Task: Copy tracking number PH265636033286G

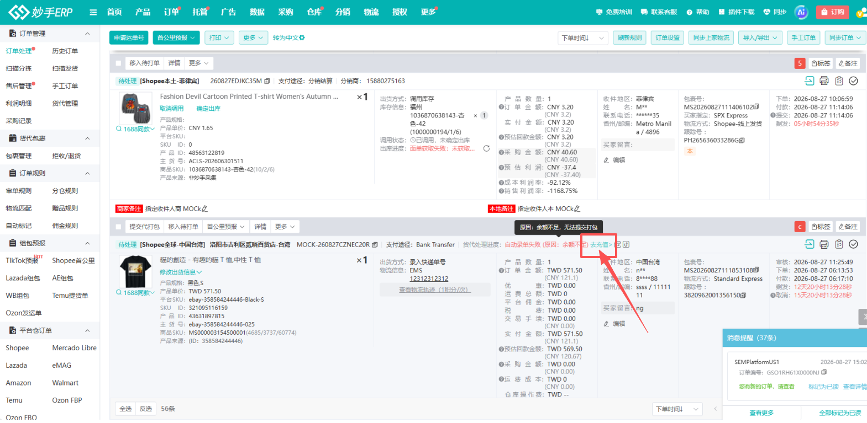Action: click(742, 140)
